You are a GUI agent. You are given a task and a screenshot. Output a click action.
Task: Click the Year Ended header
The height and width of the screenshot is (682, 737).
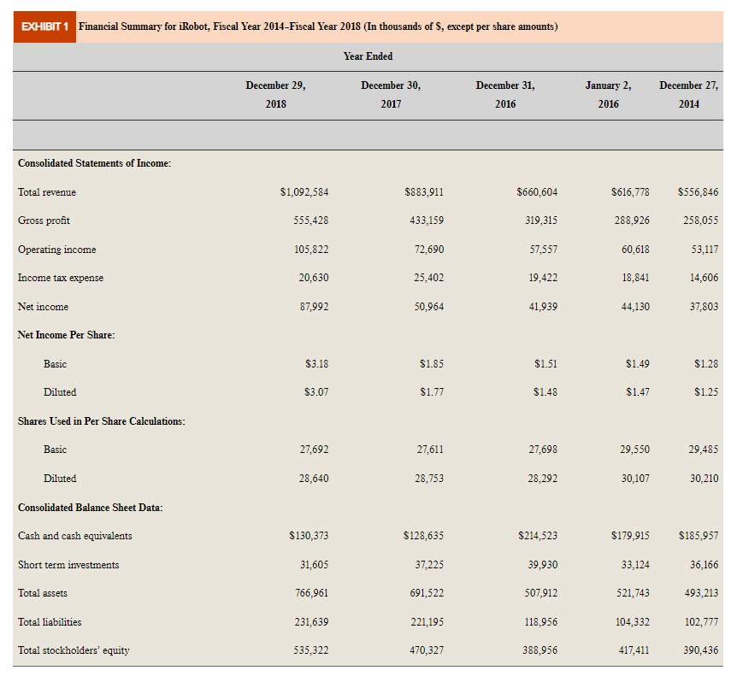[366, 56]
